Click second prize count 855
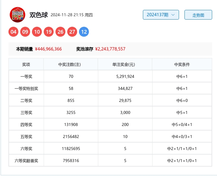 coord(71,100)
